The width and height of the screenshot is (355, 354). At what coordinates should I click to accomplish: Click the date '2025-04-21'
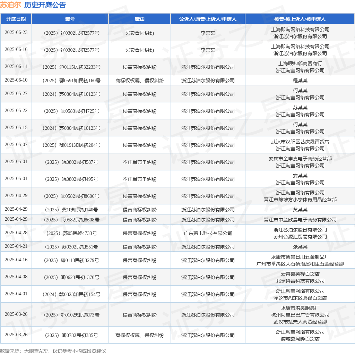(16, 246)
